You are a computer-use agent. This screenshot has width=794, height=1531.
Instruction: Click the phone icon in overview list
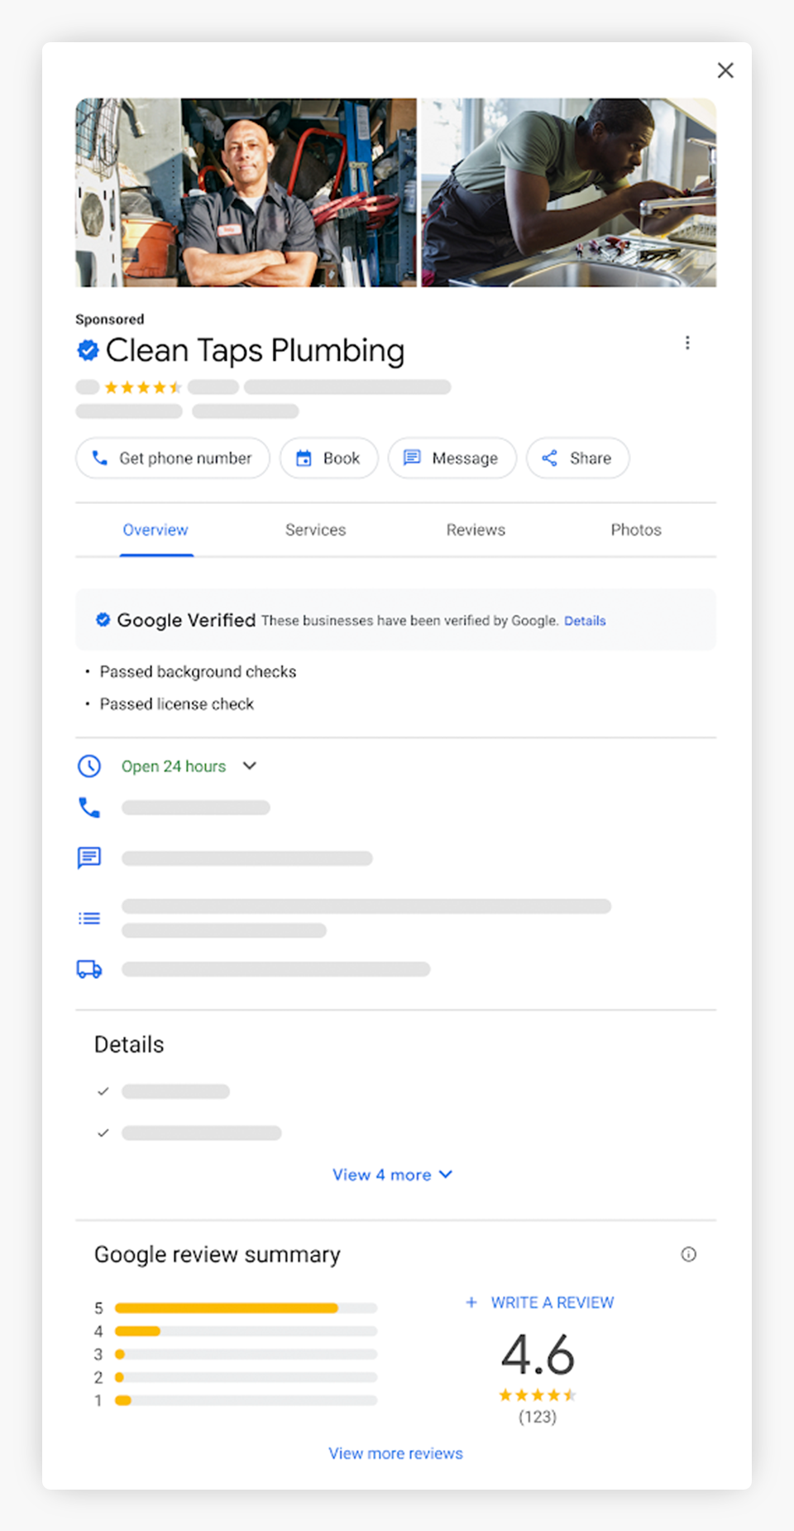point(89,808)
